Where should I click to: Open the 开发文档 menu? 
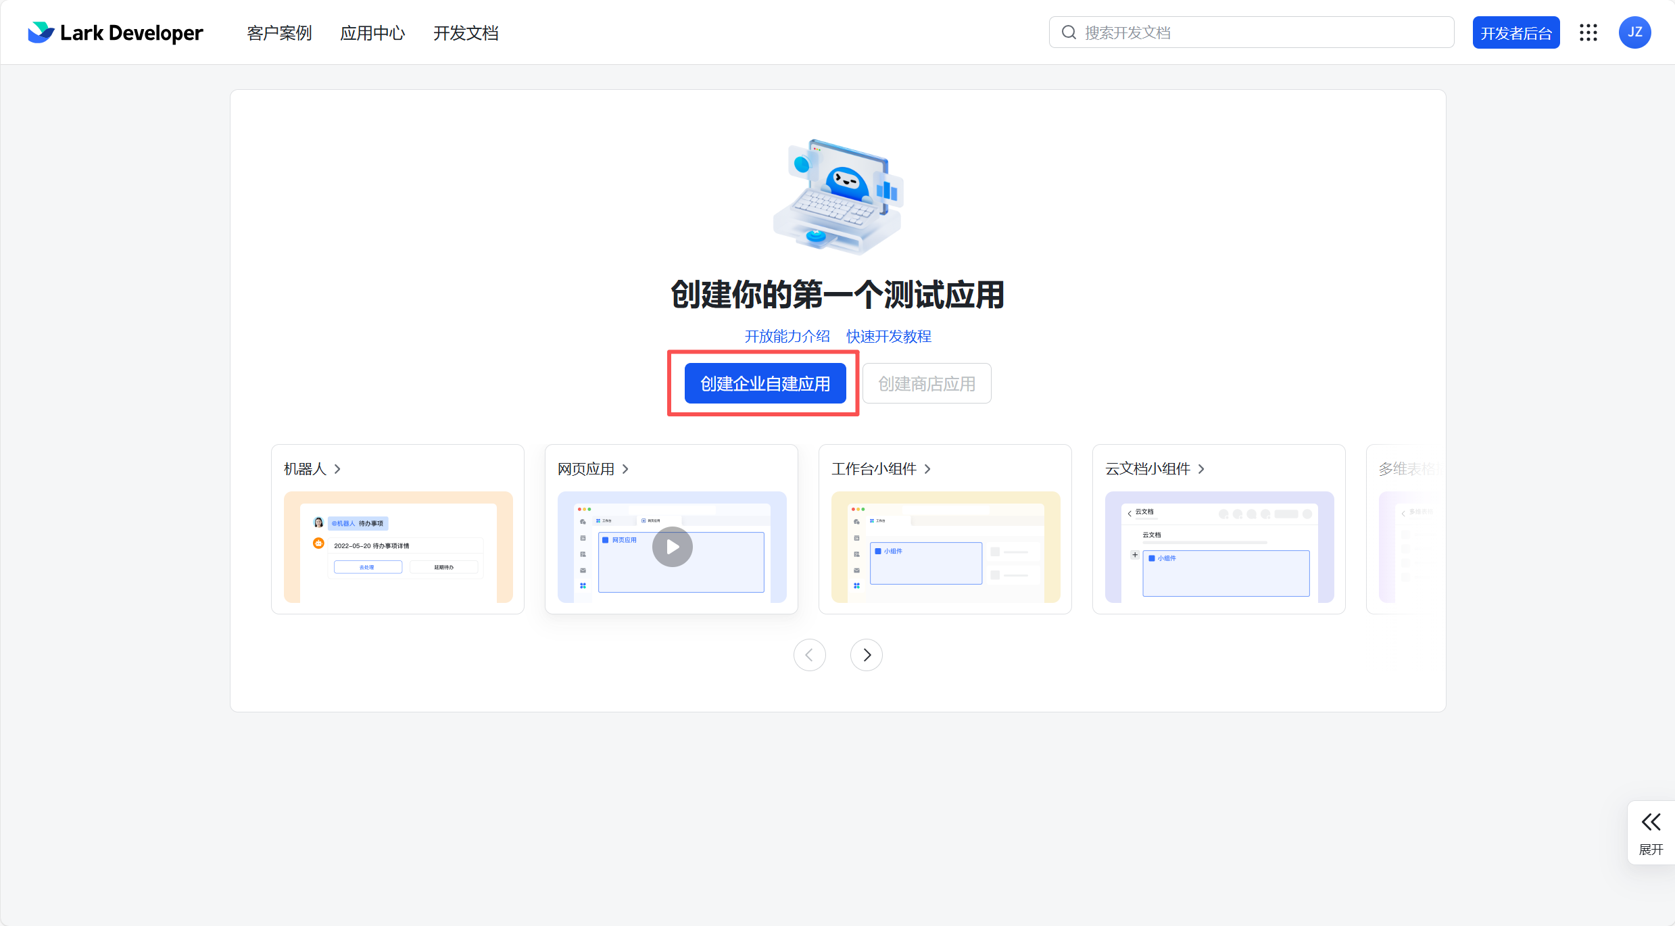tap(465, 32)
